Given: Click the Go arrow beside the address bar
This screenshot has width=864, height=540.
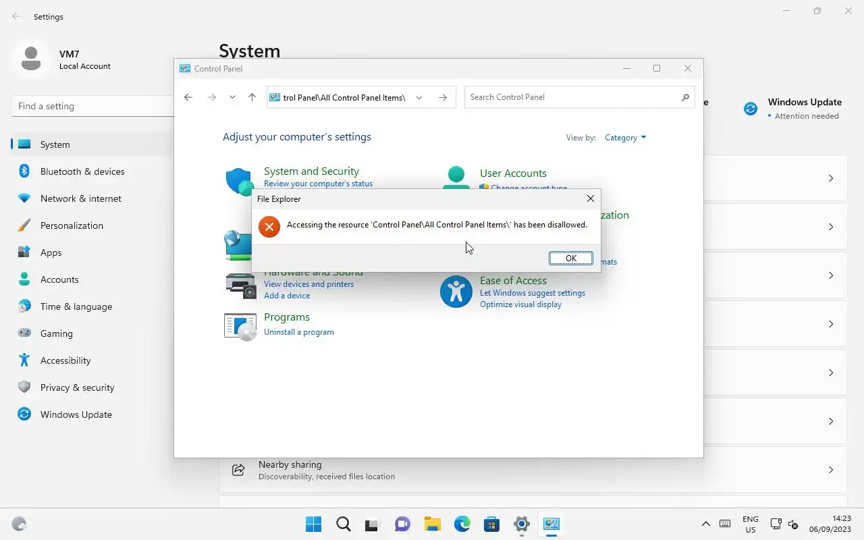Looking at the screenshot, I should point(443,97).
